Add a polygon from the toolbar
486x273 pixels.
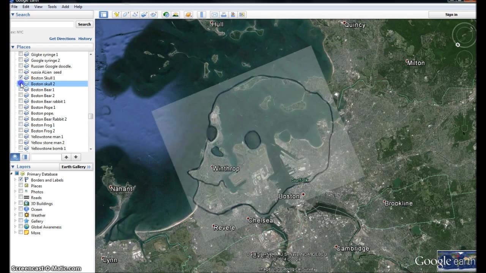pos(126,14)
